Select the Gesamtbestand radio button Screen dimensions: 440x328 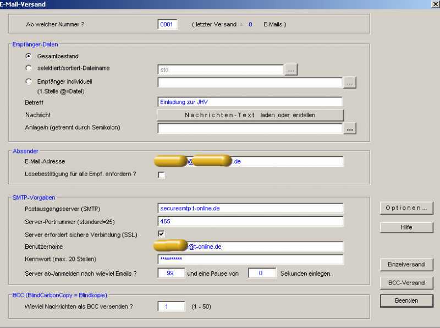[29, 56]
